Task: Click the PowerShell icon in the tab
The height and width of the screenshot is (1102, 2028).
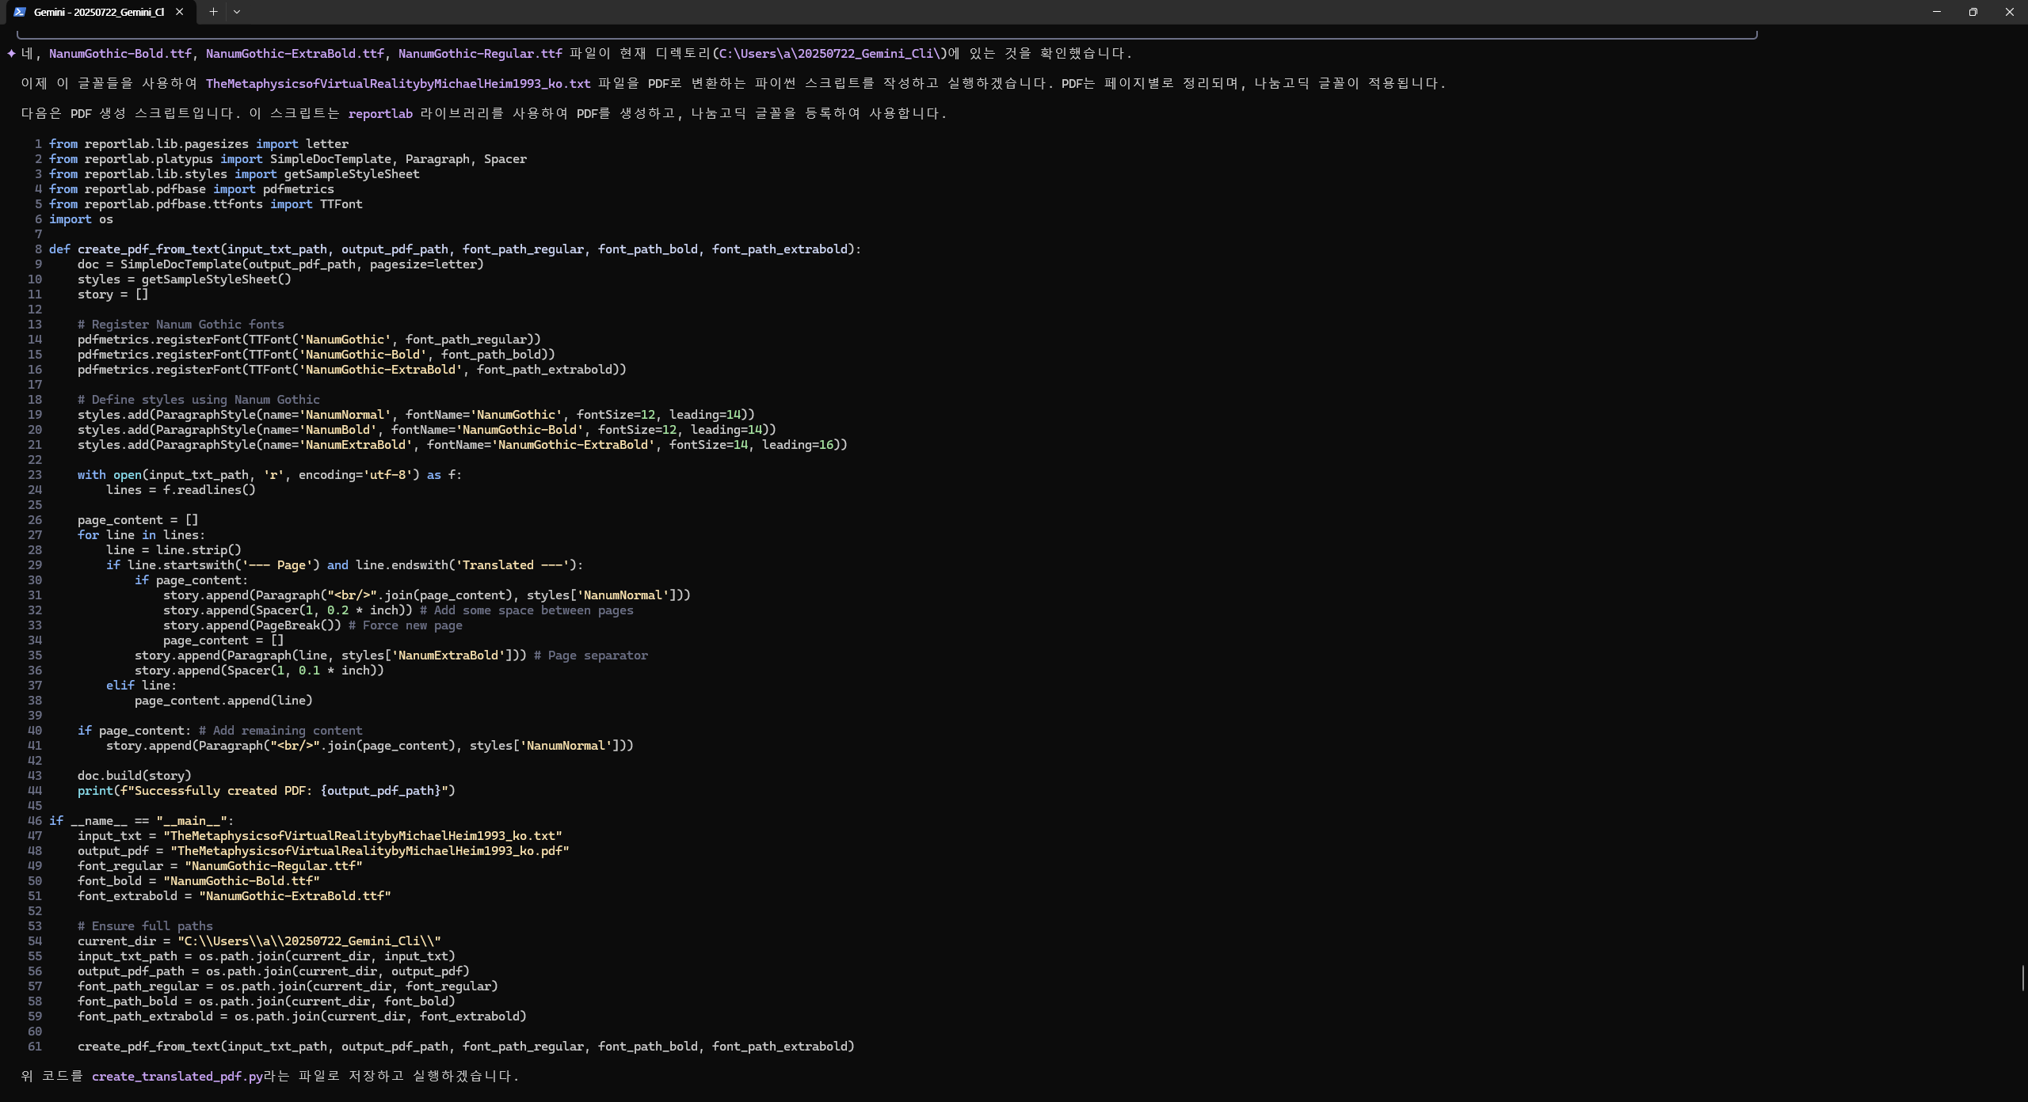Action: [x=20, y=12]
